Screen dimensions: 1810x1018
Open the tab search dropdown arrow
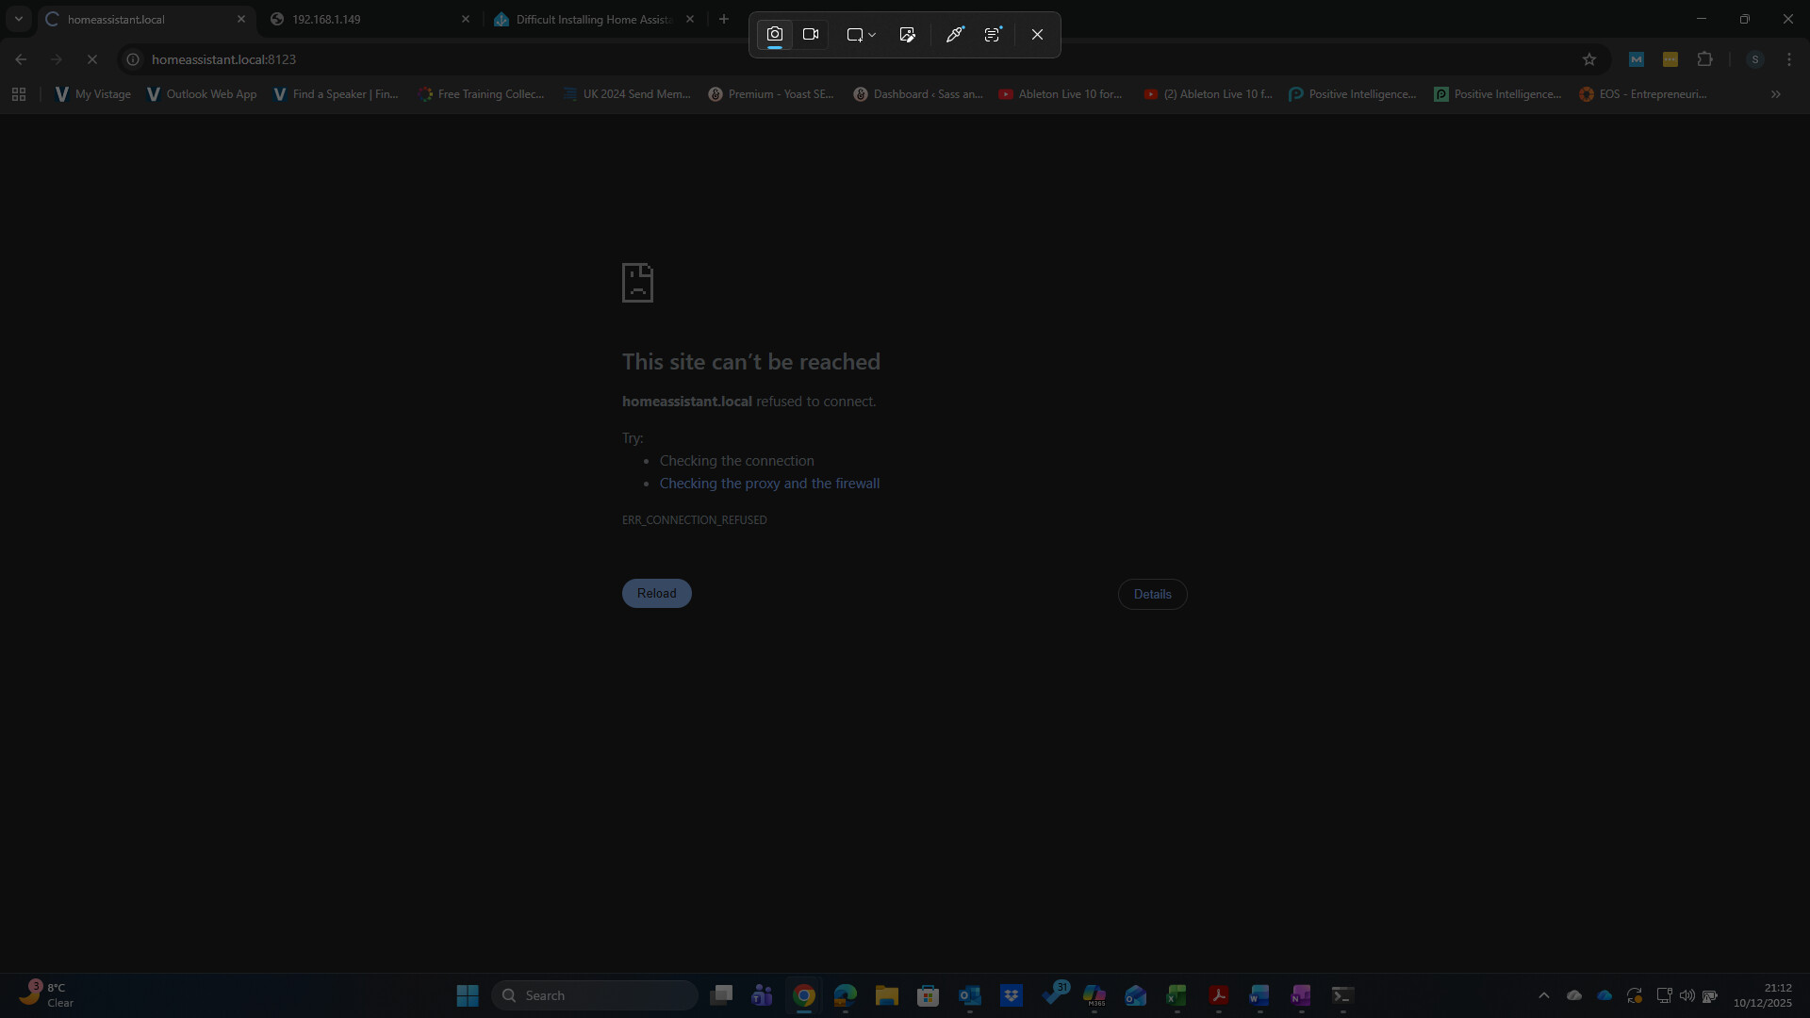point(18,19)
